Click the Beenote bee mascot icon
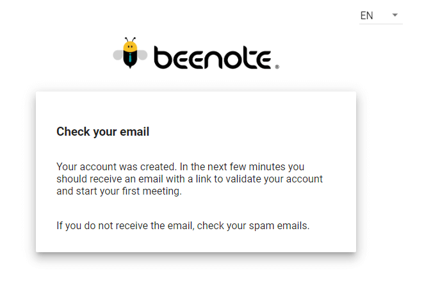The width and height of the screenshot is (424, 281). coord(130,52)
